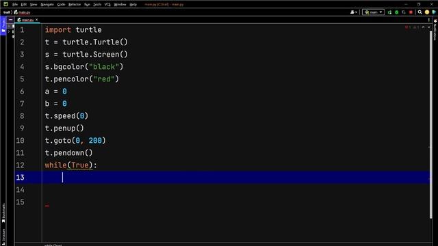Image resolution: width=438 pixels, height=246 pixels.
Task: Open the Bookmarks tool window stripe
Action: (3, 213)
